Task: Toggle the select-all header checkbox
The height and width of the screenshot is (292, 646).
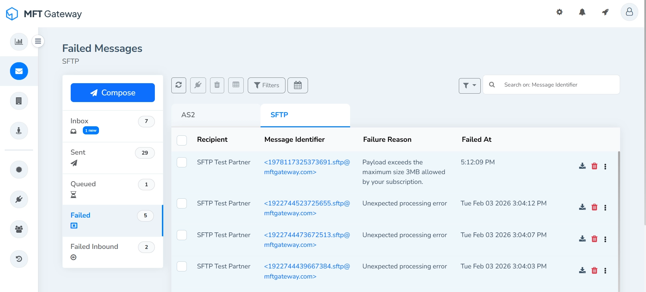Action: pyautogui.click(x=182, y=140)
